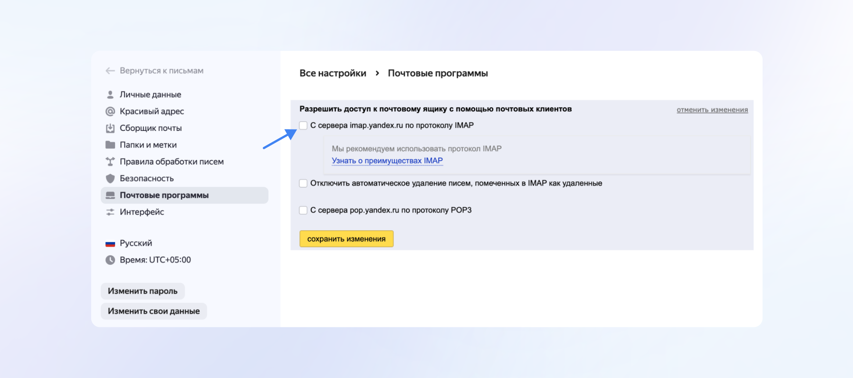
Task: Click the @ icon for Красивый адрес
Action: click(110, 111)
